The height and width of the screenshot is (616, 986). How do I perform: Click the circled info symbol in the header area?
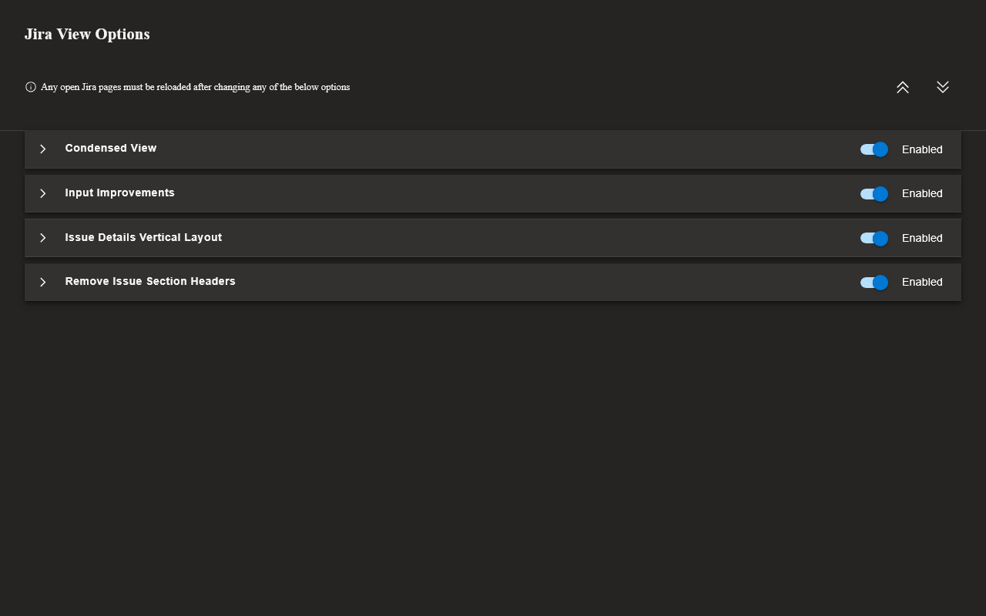(31, 87)
